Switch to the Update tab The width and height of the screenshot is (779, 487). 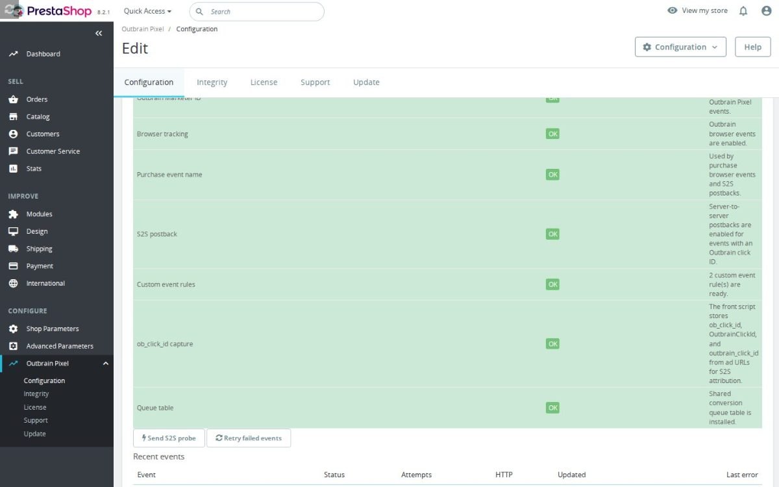pos(366,82)
